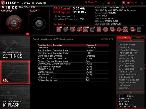Select the legacy USB key boot icon
The width and height of the screenshot is (146, 109).
point(125,29)
